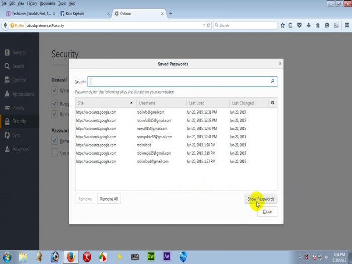
Task: Close the Options tab
Action: tap(162, 14)
